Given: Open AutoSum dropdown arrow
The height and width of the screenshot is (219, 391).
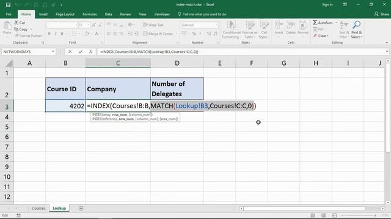Looking at the screenshot, I should (336, 23).
